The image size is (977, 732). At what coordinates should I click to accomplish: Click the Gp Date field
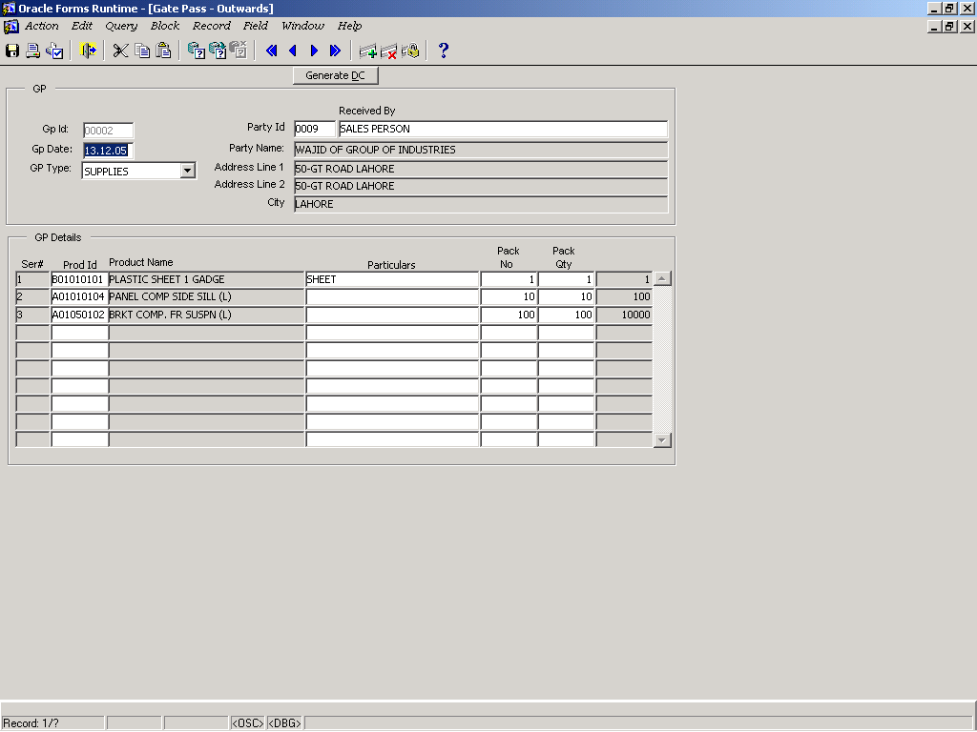coord(108,151)
